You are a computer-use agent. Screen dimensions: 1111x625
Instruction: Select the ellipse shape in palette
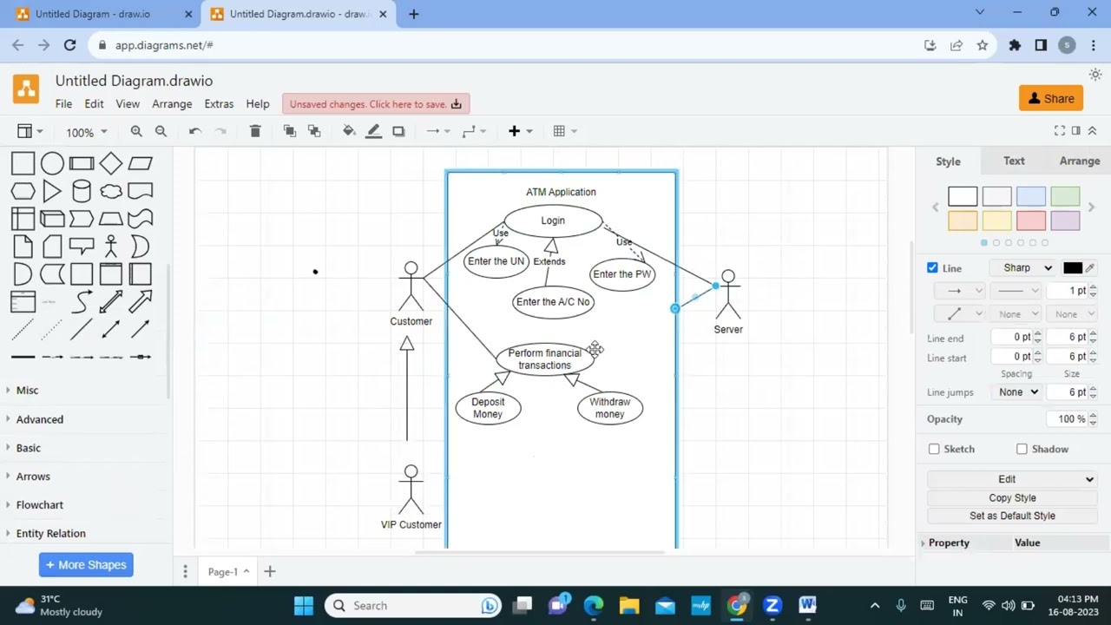[52, 163]
